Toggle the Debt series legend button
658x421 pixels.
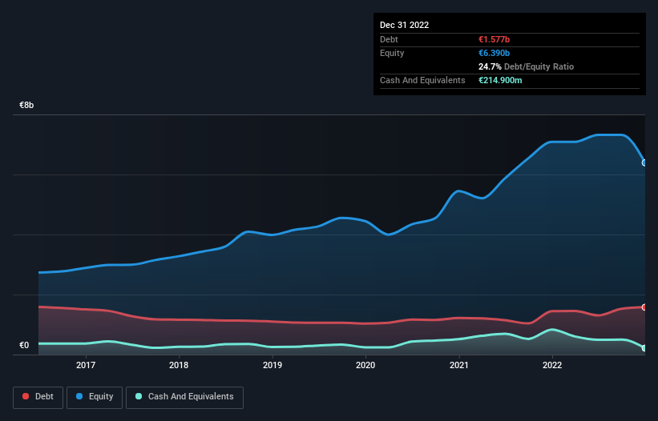pos(38,397)
